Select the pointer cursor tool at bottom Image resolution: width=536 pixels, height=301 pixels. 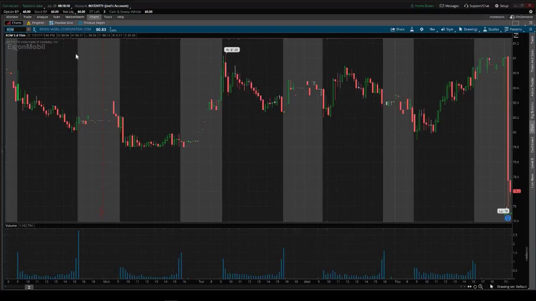[x=492, y=286]
